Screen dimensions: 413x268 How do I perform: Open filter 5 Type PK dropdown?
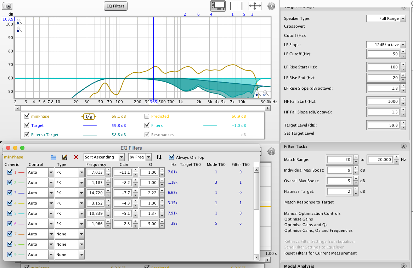coord(69,213)
